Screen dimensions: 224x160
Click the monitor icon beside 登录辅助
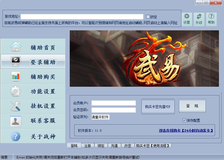(x=16, y=61)
